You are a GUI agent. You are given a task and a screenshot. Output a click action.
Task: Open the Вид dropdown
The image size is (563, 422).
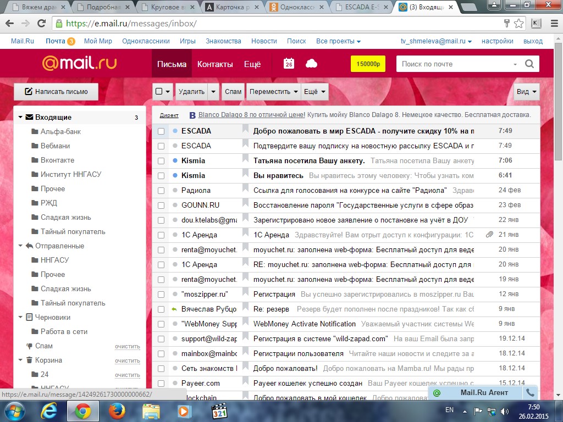pyautogui.click(x=526, y=92)
